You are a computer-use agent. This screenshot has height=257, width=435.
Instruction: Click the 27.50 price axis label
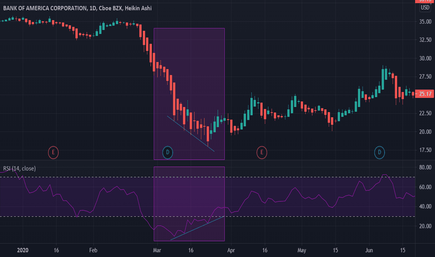click(425, 77)
